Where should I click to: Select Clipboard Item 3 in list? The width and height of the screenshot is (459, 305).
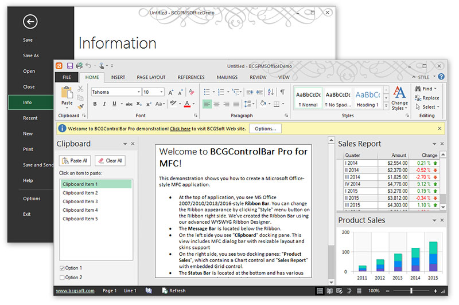[x=96, y=201]
